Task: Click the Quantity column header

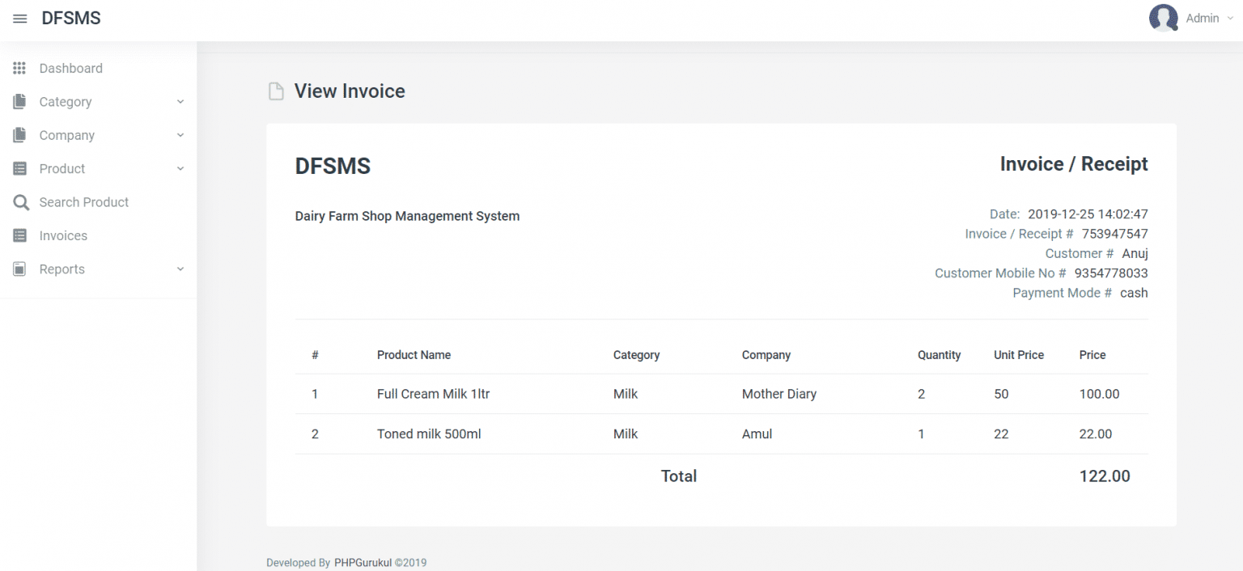Action: pyautogui.click(x=939, y=355)
